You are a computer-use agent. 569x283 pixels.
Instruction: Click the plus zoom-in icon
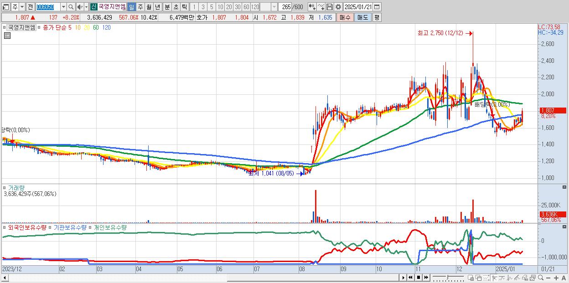pyautogui.click(x=556, y=278)
